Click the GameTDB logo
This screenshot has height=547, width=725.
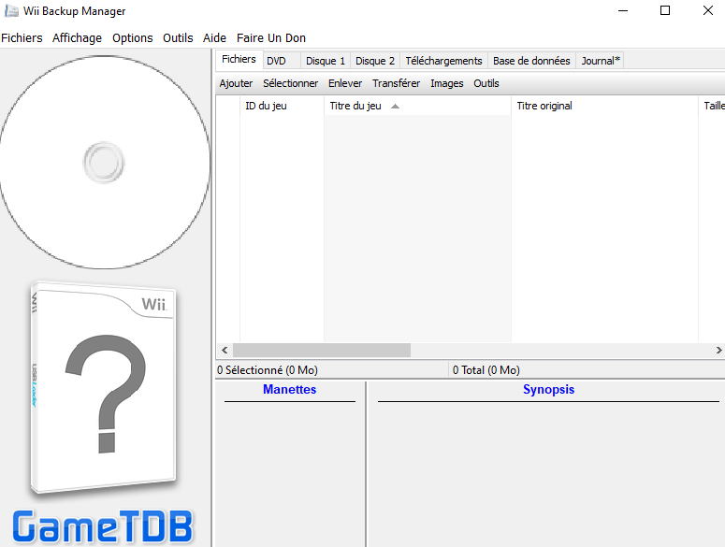tap(103, 525)
